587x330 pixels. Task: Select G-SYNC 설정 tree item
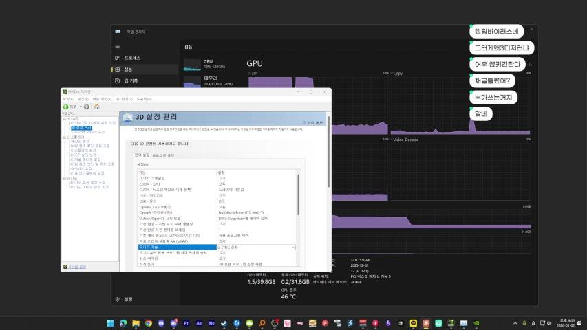(x=81, y=168)
